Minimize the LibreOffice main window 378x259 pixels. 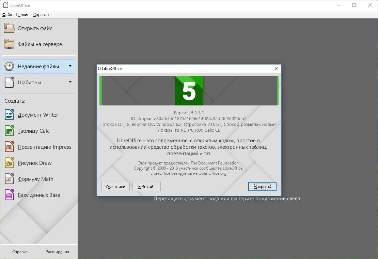(339, 5)
